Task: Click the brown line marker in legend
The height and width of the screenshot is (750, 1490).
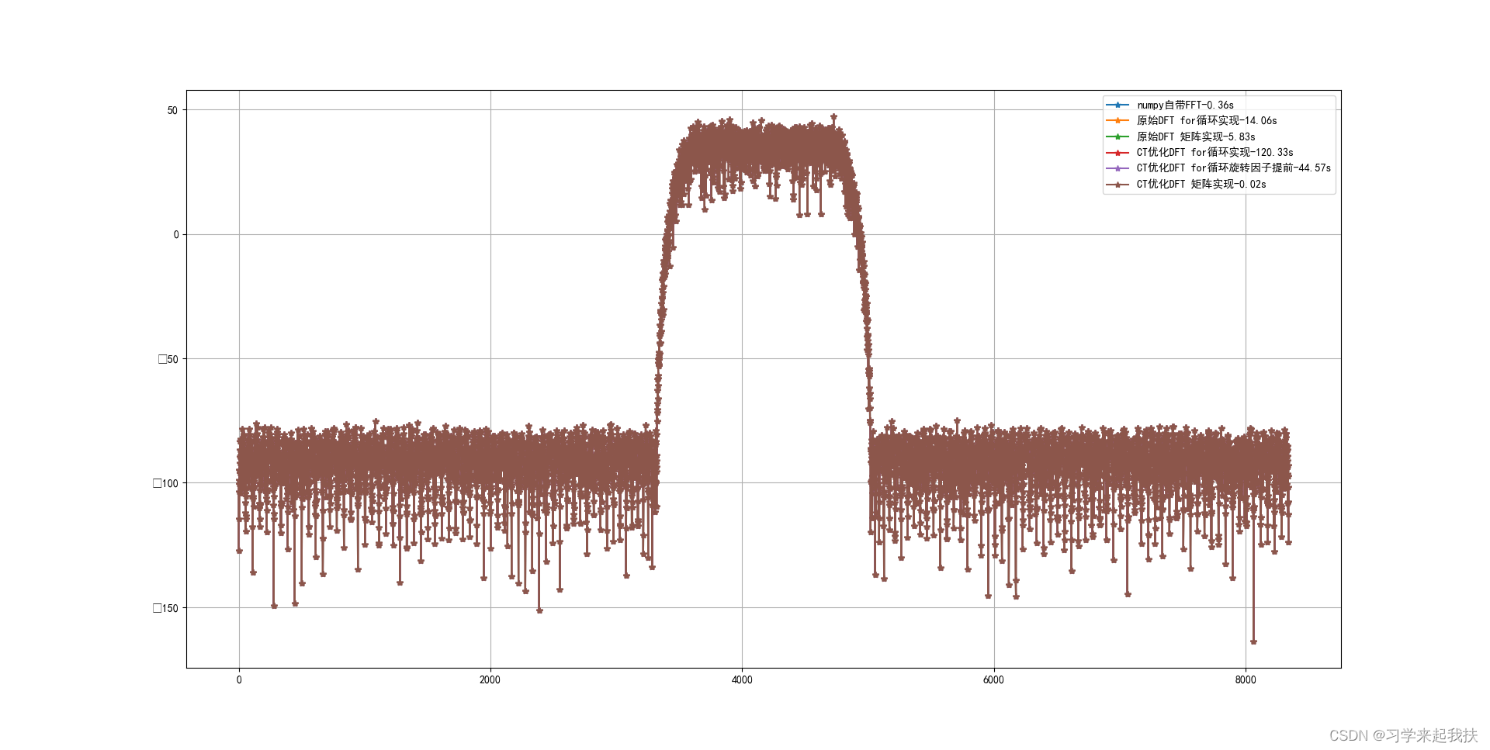Action: (1117, 184)
